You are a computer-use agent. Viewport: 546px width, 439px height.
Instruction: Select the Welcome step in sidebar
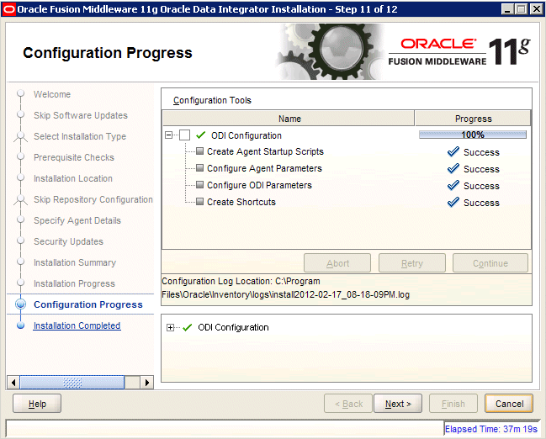[52, 94]
